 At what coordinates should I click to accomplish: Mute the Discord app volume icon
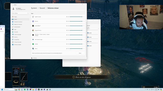(x=67, y=21)
